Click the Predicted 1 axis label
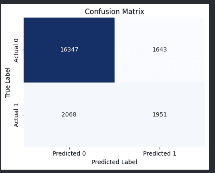The height and width of the screenshot is (173, 215). (159, 153)
